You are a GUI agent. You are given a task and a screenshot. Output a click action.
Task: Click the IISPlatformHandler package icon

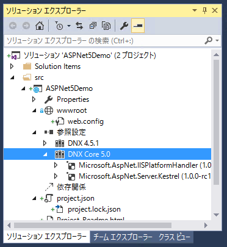71,165
